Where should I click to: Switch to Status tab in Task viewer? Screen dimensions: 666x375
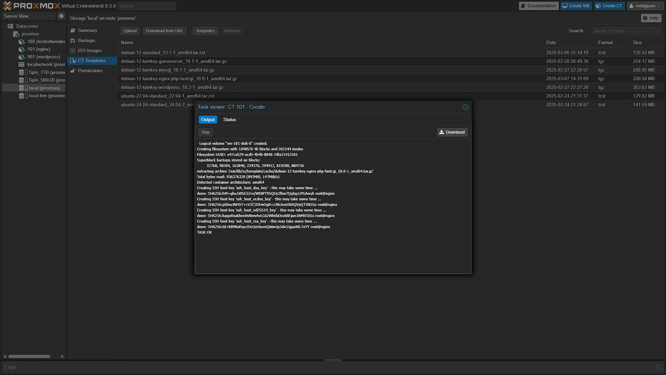pos(230,120)
